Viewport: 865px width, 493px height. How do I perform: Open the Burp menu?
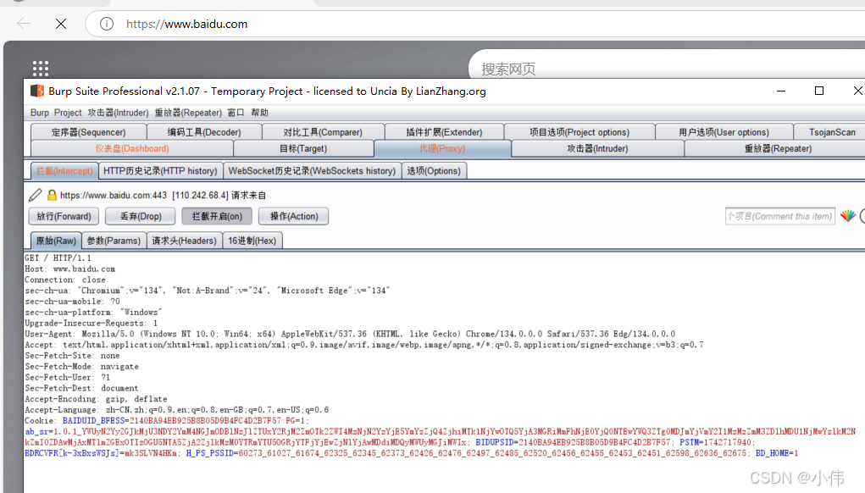pos(40,113)
